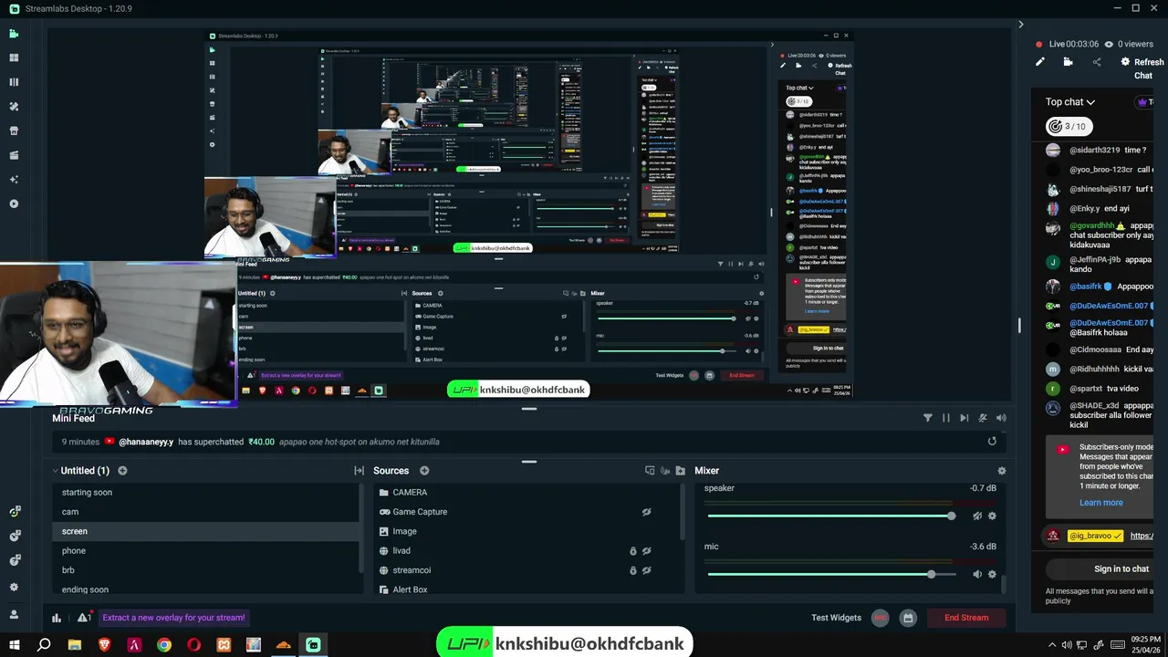Mute the speaker audio source
The width and height of the screenshot is (1168, 657).
point(977,516)
